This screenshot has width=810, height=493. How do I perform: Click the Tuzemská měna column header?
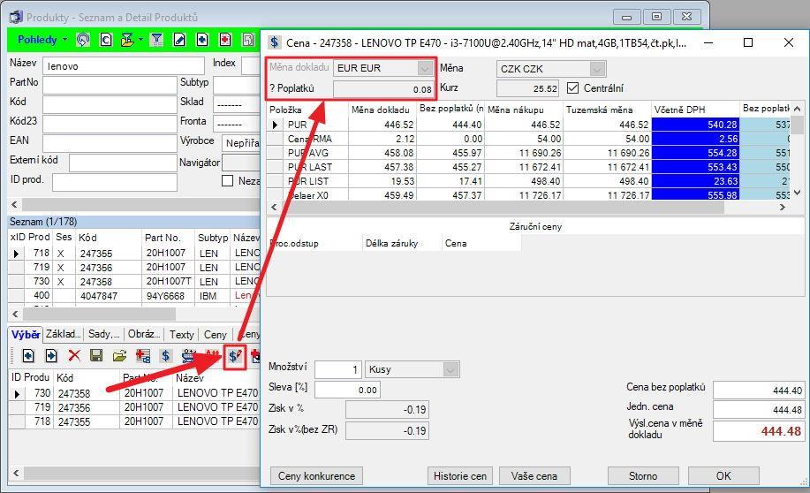(x=607, y=110)
